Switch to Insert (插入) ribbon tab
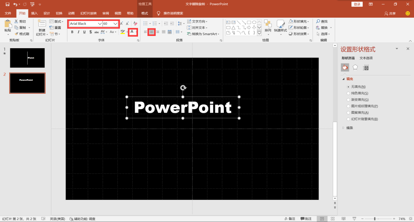This screenshot has height=222, width=414. pyautogui.click(x=34, y=13)
